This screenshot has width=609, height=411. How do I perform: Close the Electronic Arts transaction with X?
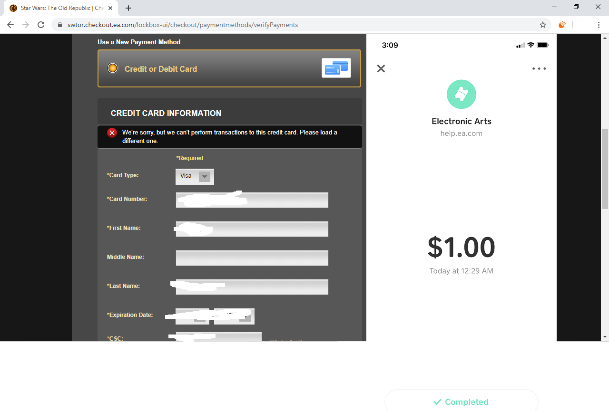381,68
